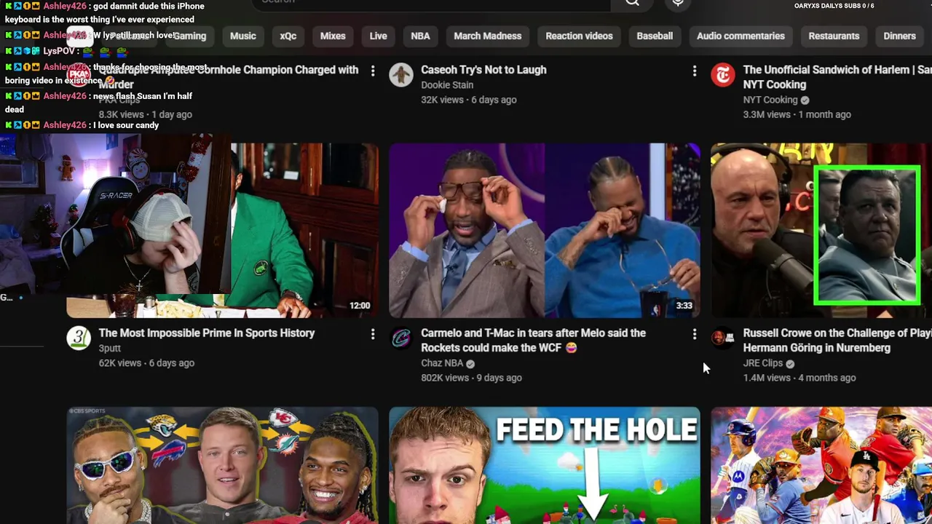This screenshot has width=932, height=524.
Task: Open three-dot menu for the Carmelo and T-Mac video
Action: pyautogui.click(x=695, y=334)
